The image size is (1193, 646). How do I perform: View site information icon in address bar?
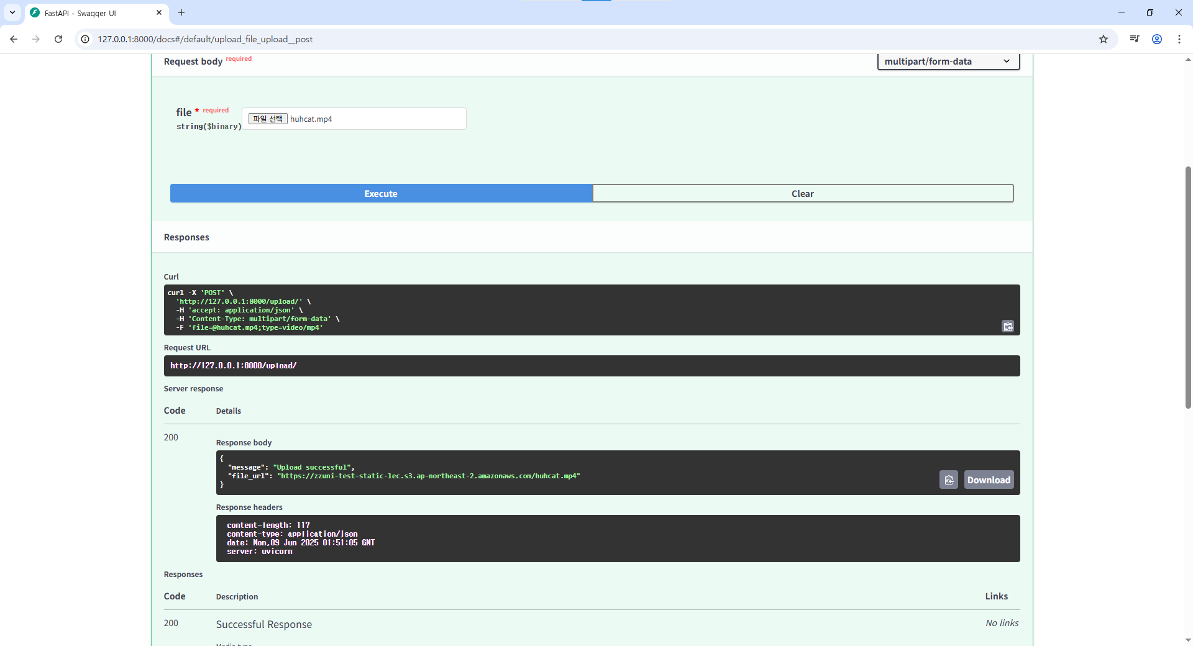85,39
